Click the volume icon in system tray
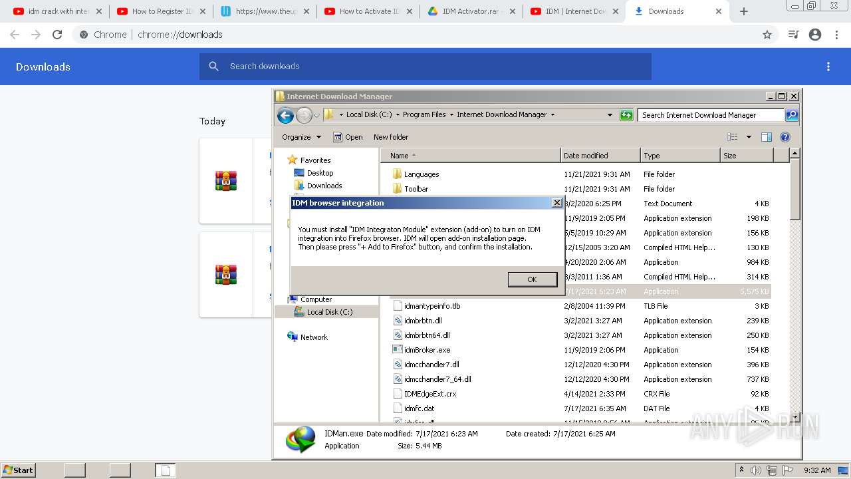 click(x=755, y=470)
